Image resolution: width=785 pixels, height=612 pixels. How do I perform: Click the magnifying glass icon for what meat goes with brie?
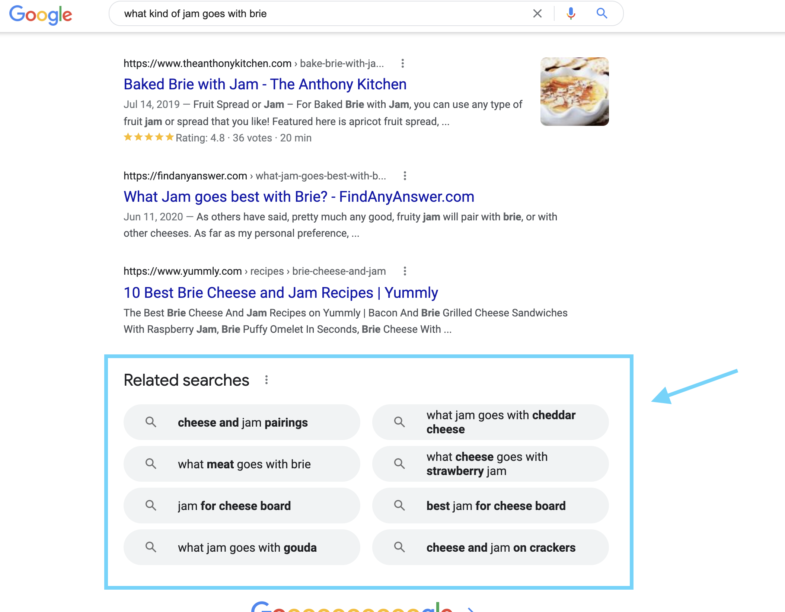pyautogui.click(x=150, y=464)
